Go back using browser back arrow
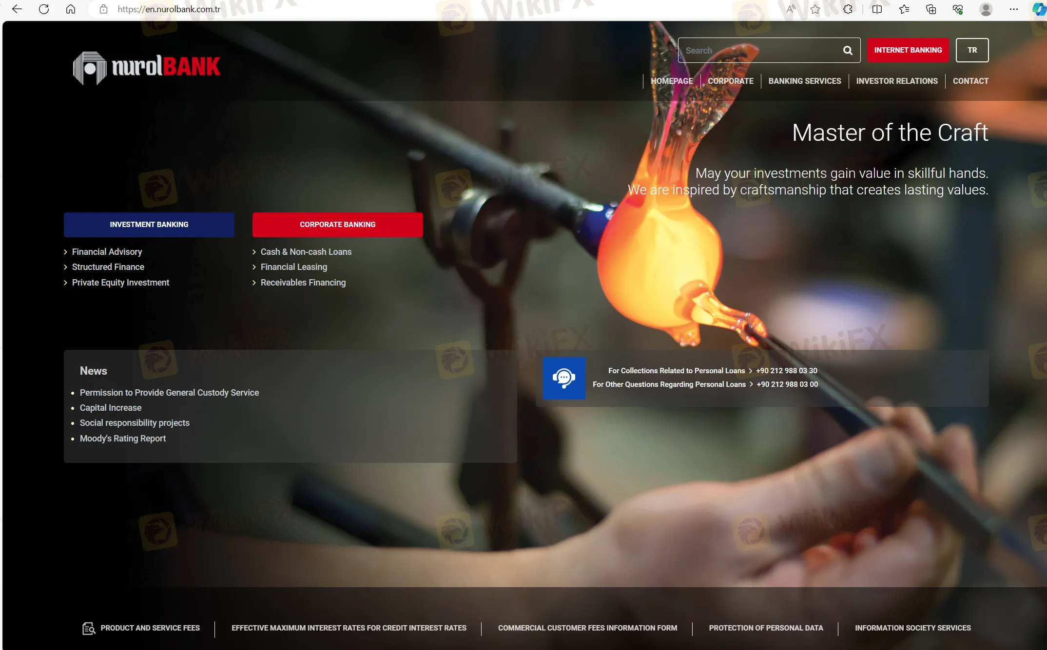Viewport: 1047px width, 650px height. tap(17, 9)
